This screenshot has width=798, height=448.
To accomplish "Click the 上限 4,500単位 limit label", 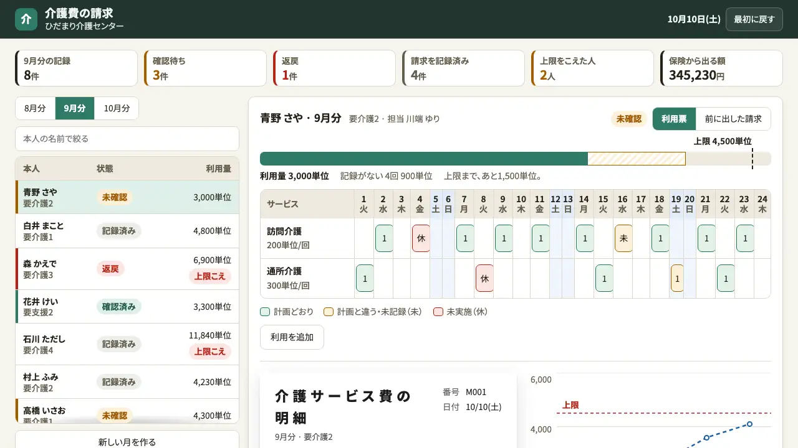I will (x=723, y=141).
